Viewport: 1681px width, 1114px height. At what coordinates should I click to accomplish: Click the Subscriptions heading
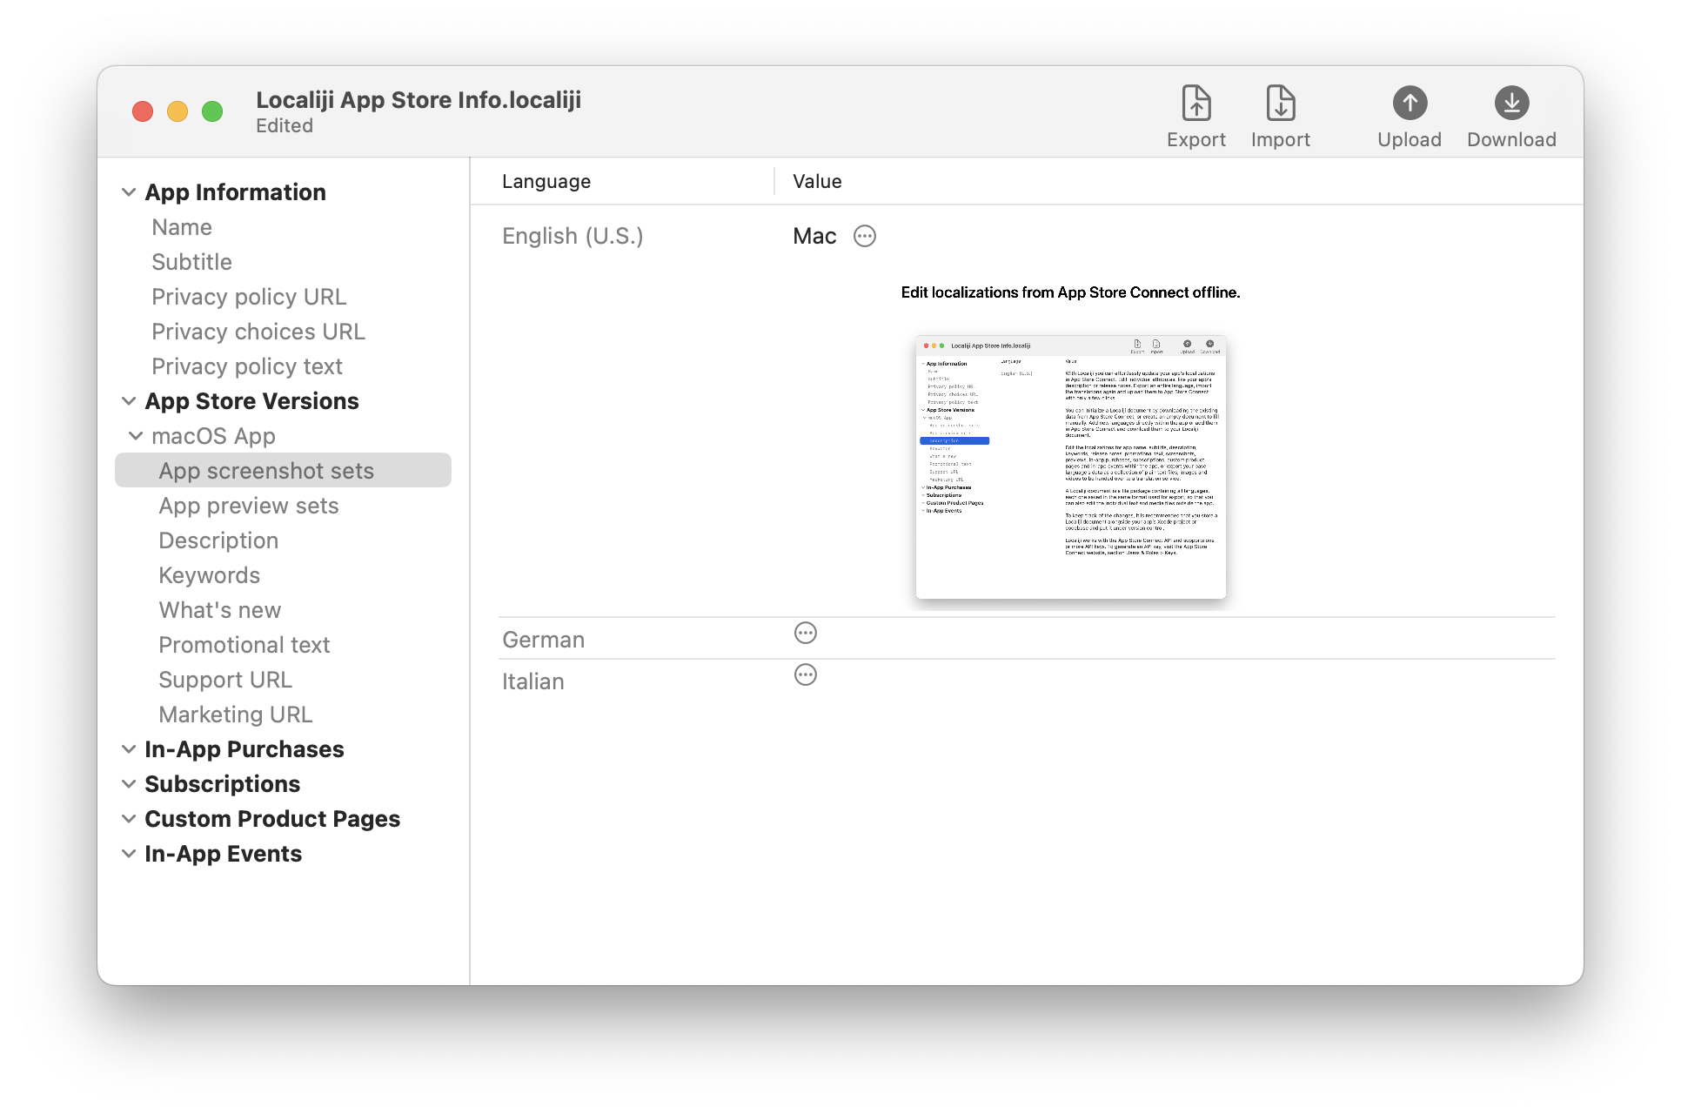coord(223,784)
